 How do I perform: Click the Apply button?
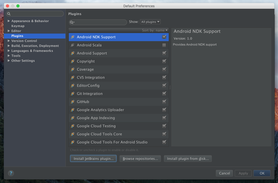243,173
